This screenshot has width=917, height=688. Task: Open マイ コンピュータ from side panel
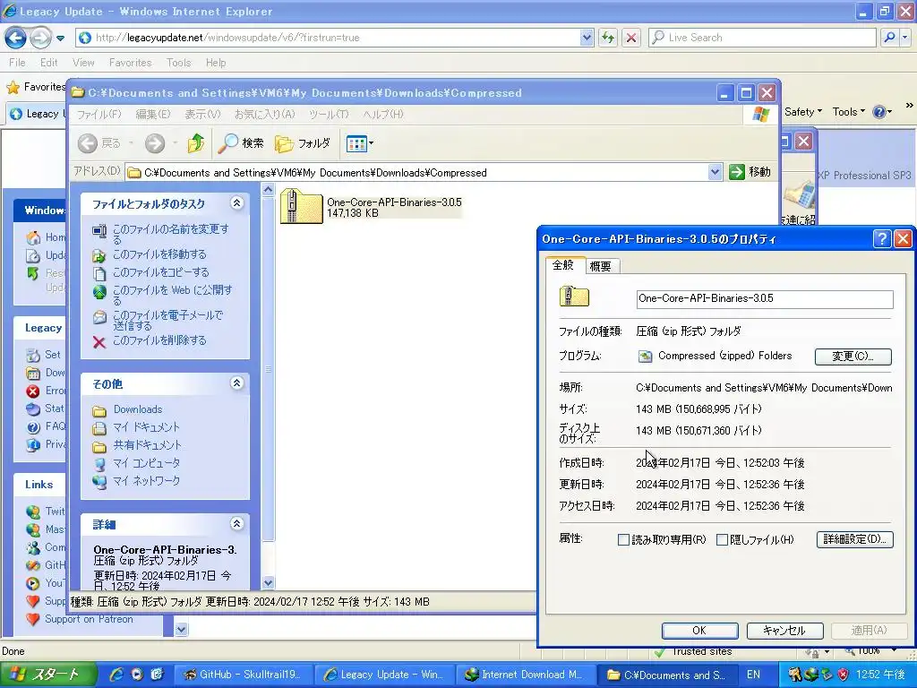click(x=146, y=463)
